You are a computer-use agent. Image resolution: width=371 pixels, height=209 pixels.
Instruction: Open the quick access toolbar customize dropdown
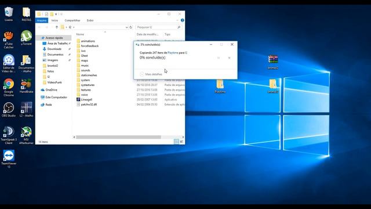pyautogui.click(x=56, y=14)
